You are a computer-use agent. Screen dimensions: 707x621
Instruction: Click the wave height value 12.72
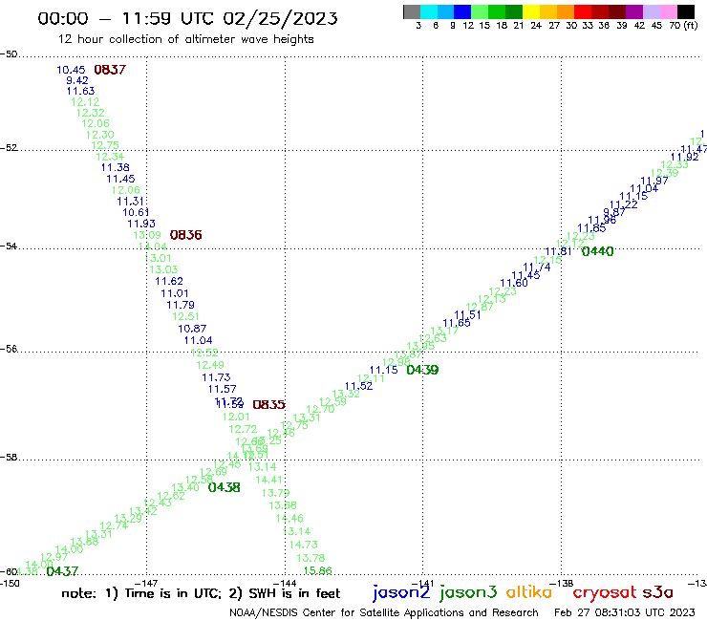[243, 429]
